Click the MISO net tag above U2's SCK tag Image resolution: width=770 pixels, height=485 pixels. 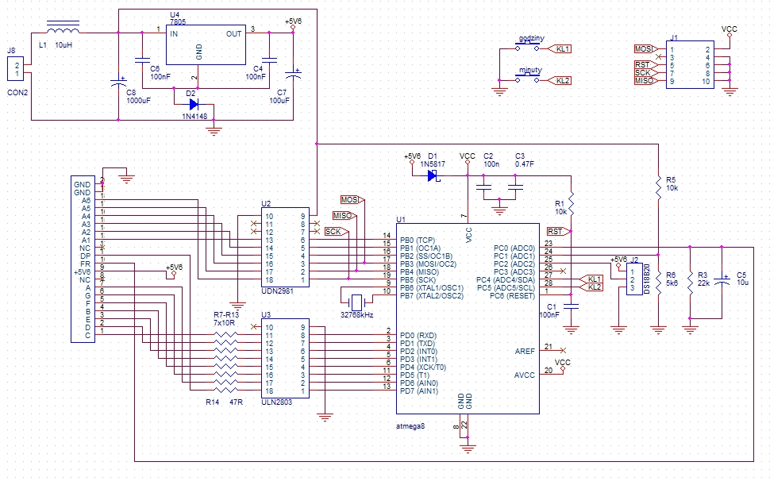click(x=345, y=215)
